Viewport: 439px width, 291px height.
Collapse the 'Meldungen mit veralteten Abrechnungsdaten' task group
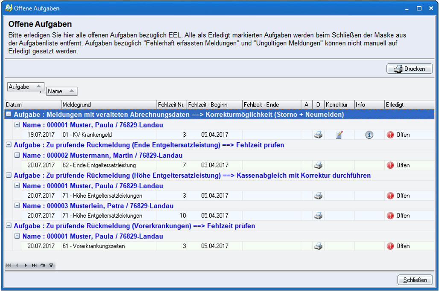[9, 114]
